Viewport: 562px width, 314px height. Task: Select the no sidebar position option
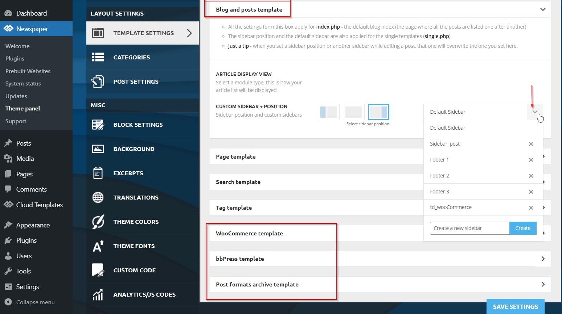354,112
